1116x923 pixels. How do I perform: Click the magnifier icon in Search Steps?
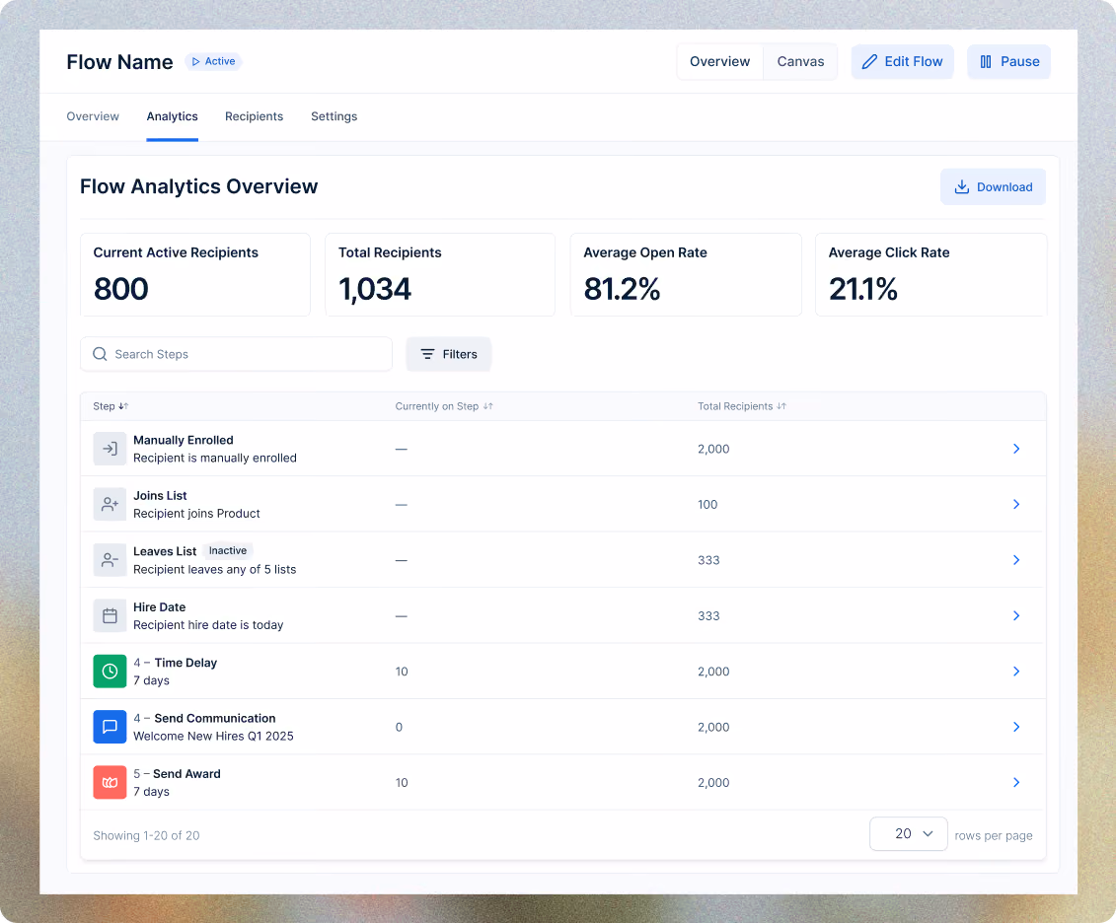101,354
